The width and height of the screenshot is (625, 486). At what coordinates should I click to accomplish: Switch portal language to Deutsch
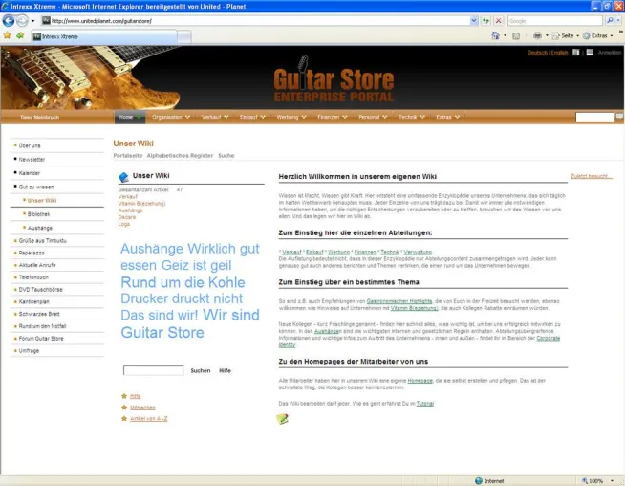[x=537, y=53]
